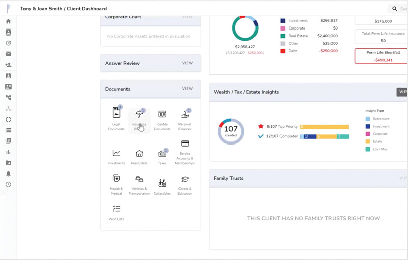This screenshot has width=408, height=260.
Task: Click the Real Estate legend swatch
Action: [283, 36]
